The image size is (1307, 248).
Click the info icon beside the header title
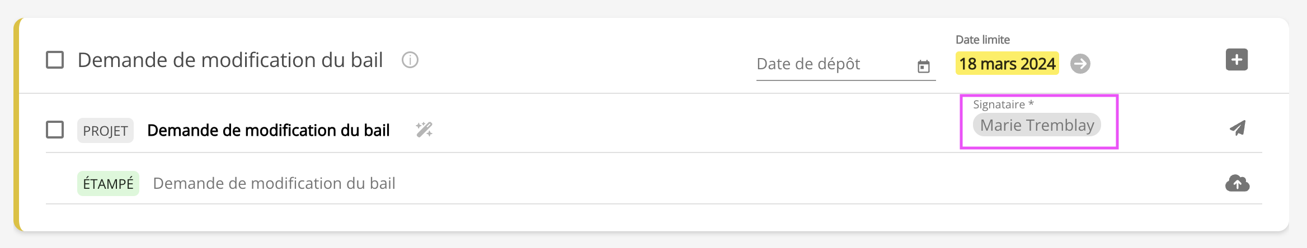tap(410, 60)
